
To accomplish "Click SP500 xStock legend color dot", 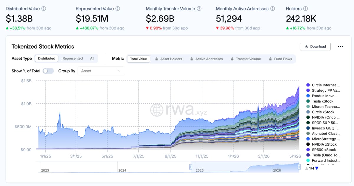I will tap(308, 150).
